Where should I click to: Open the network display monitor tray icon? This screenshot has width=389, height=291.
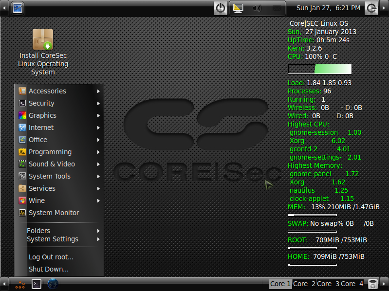(x=238, y=8)
